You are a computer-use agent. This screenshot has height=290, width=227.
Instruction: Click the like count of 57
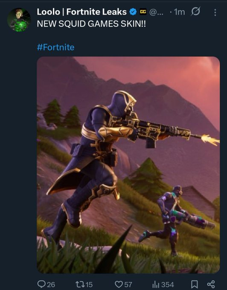[x=128, y=284]
